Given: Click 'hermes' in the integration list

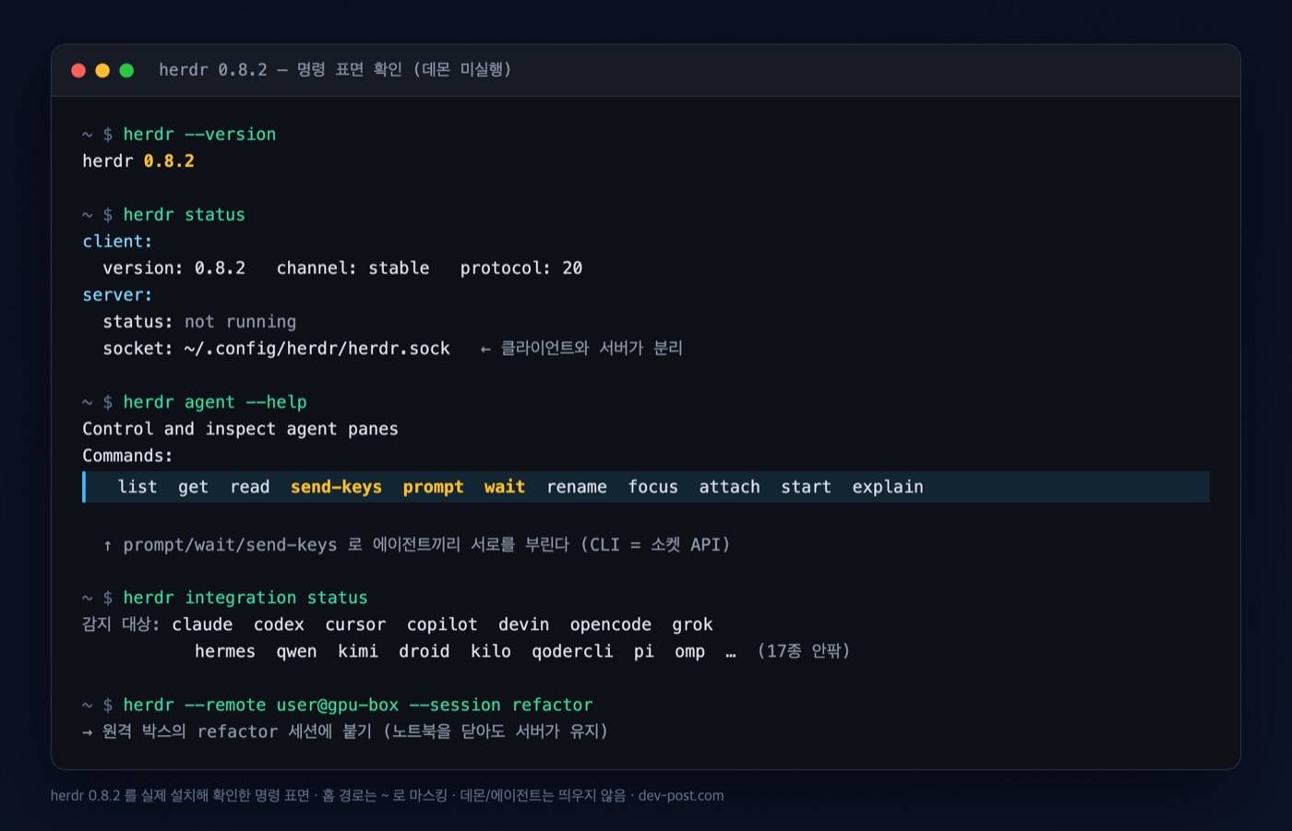Looking at the screenshot, I should tap(225, 652).
